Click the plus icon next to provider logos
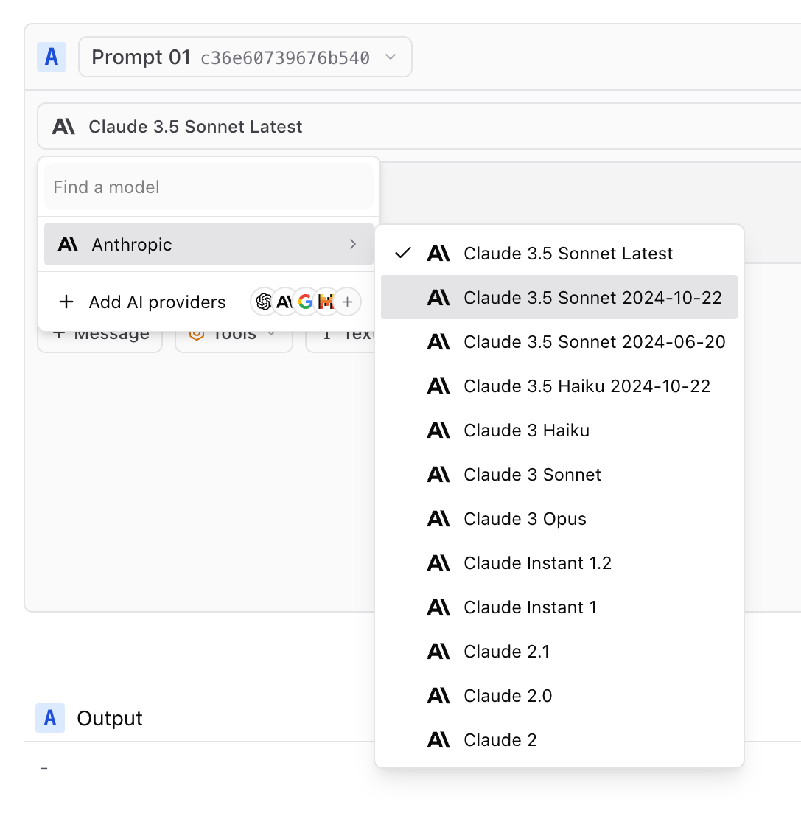This screenshot has height=833, width=801. pyautogui.click(x=346, y=302)
